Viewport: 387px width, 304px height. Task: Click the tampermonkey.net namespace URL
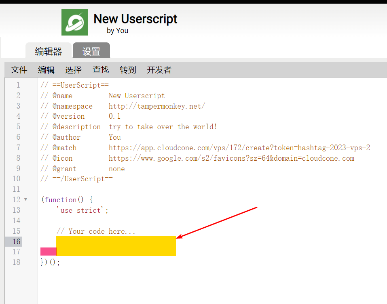coord(156,106)
